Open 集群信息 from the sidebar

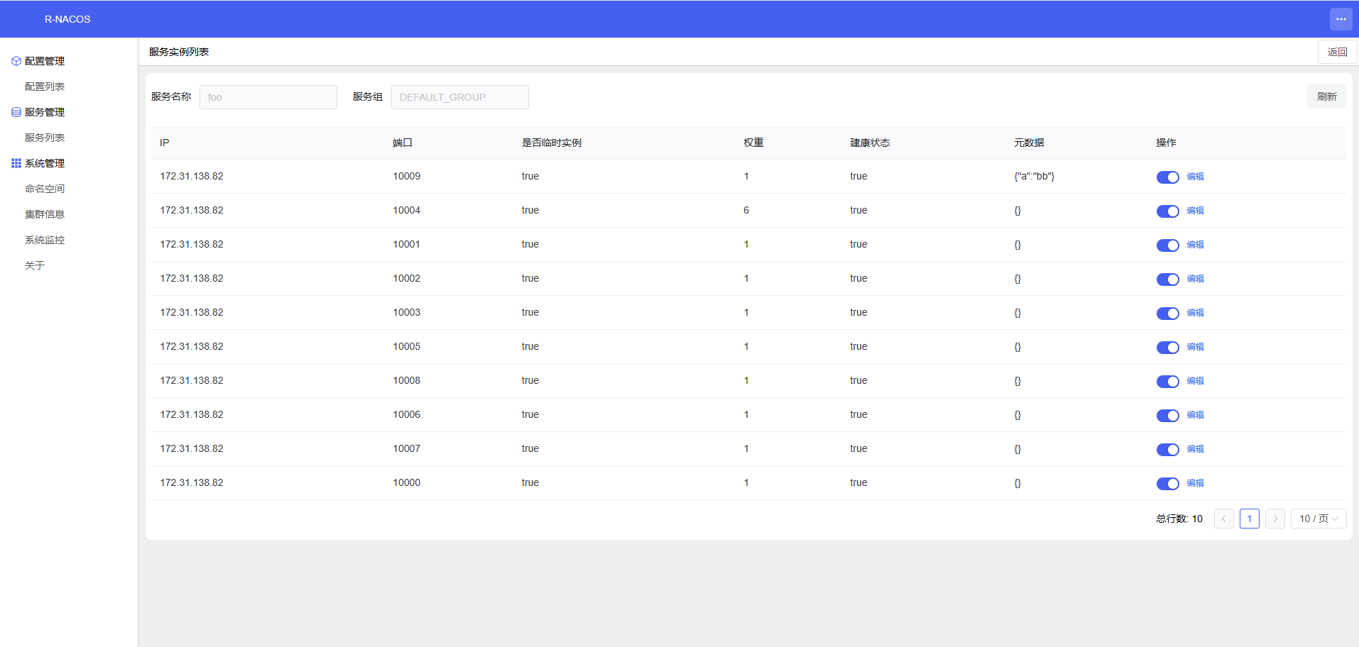45,214
